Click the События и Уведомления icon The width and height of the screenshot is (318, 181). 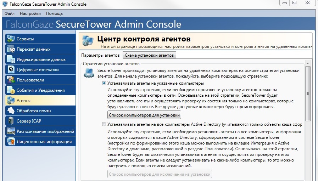click(x=11, y=90)
